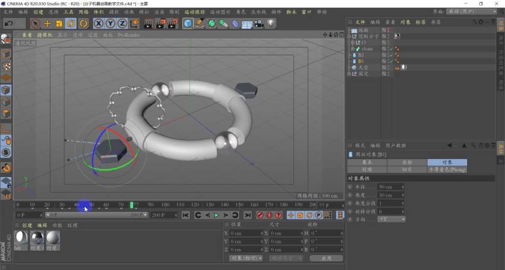Toggle the X axis lock
The width and height of the screenshot is (505, 270).
99,23
